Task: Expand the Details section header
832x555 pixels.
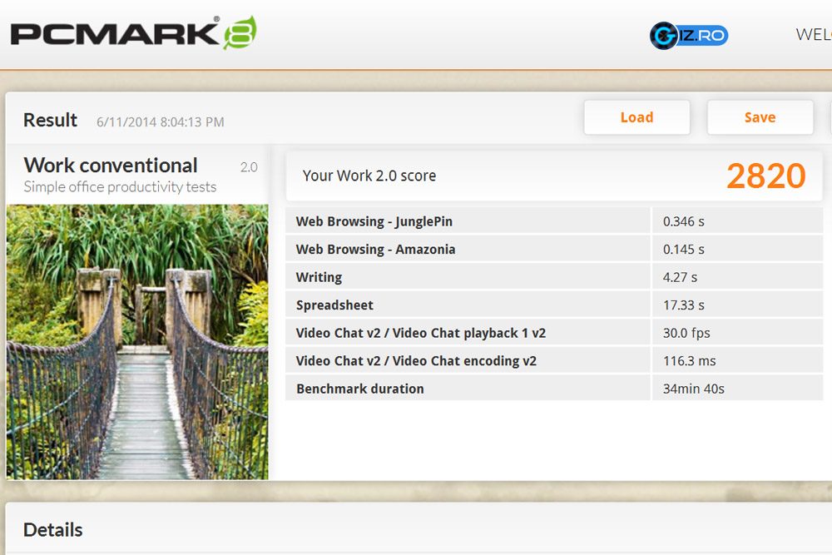Action: (x=53, y=529)
